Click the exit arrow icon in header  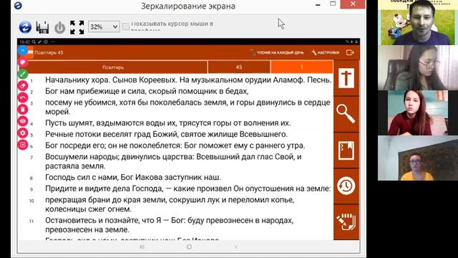click(350, 52)
